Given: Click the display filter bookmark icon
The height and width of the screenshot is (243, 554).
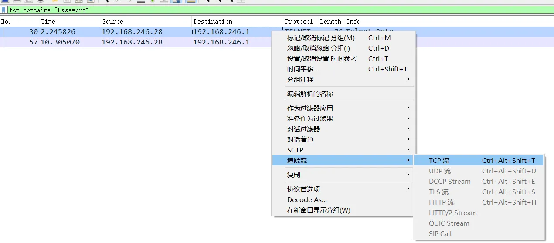Looking at the screenshot, I should click(x=4, y=10).
